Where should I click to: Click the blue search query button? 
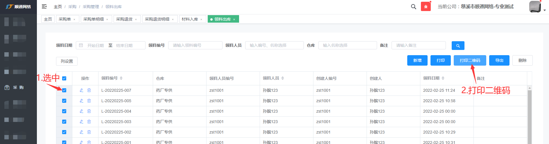point(458,46)
